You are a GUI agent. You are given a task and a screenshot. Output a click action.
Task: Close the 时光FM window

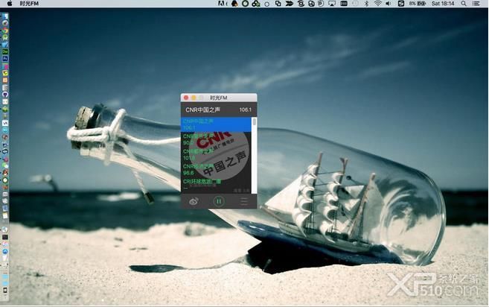(x=186, y=98)
